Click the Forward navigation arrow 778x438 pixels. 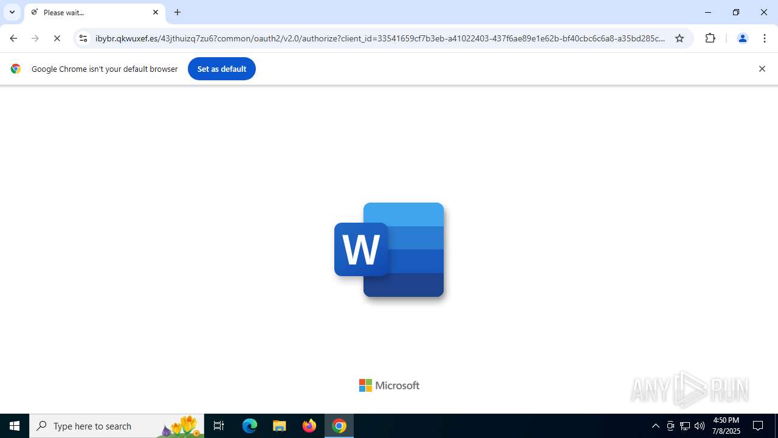tap(35, 38)
